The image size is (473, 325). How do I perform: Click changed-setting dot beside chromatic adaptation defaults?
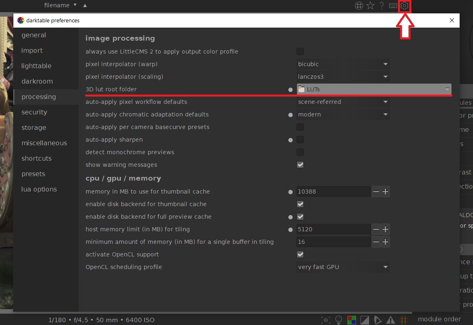(290, 115)
